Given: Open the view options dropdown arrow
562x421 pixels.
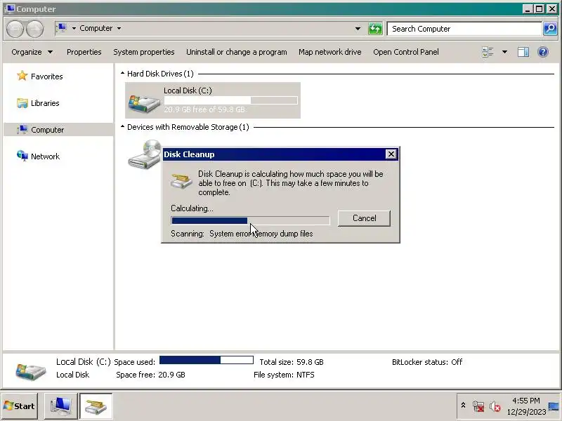Looking at the screenshot, I should 504,52.
